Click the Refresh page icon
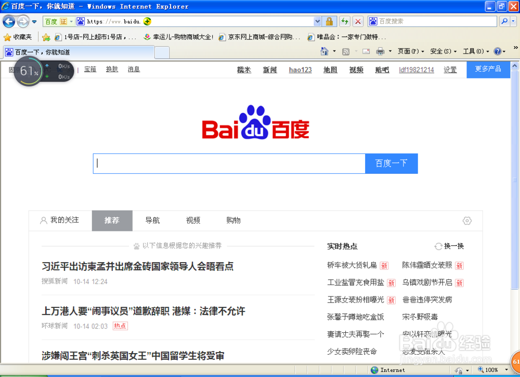520x377 pixels. point(345,21)
